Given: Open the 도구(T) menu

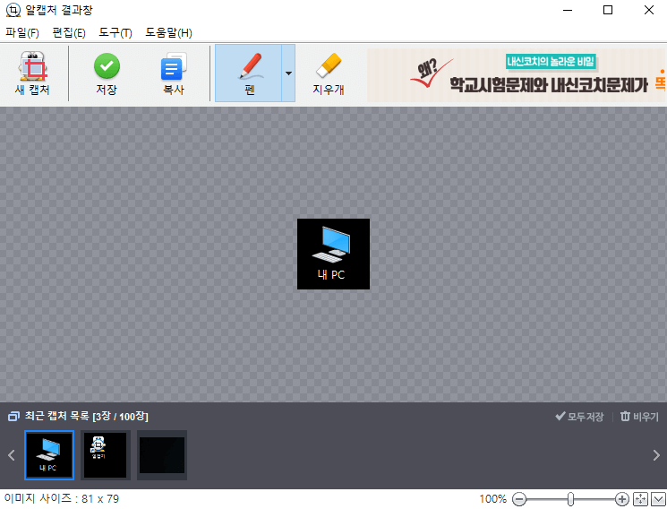Looking at the screenshot, I should [x=115, y=33].
